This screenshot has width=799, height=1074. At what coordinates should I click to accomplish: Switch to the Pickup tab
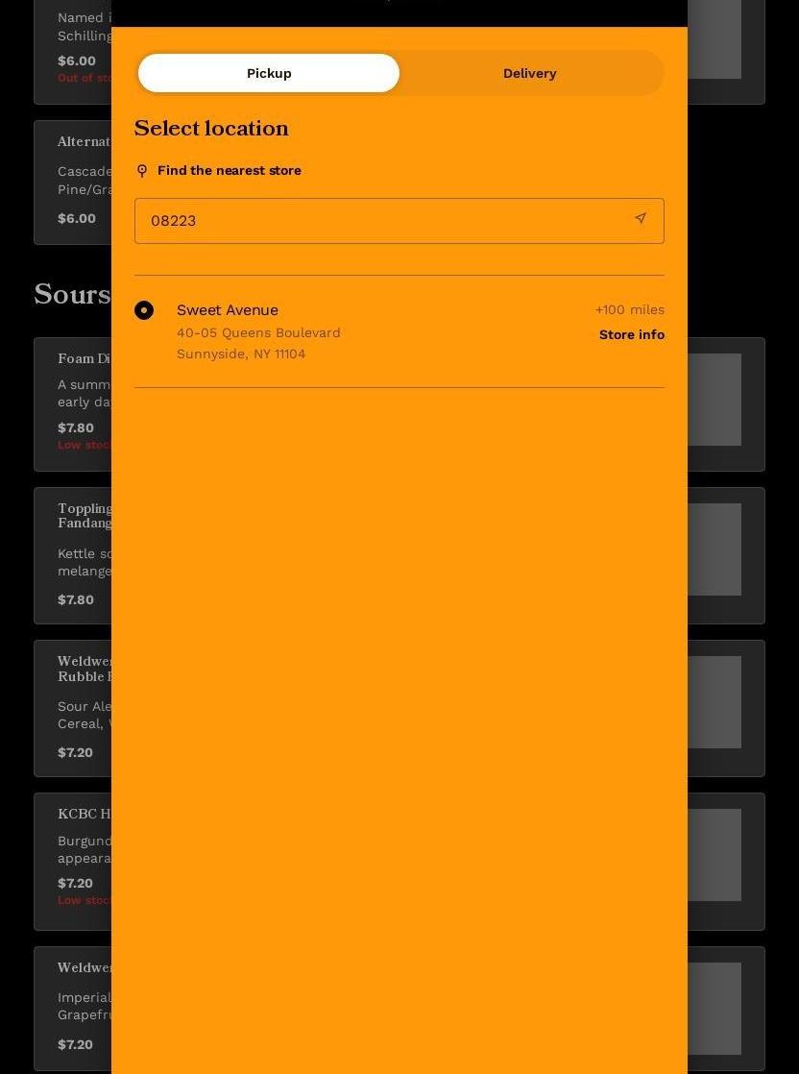click(268, 73)
